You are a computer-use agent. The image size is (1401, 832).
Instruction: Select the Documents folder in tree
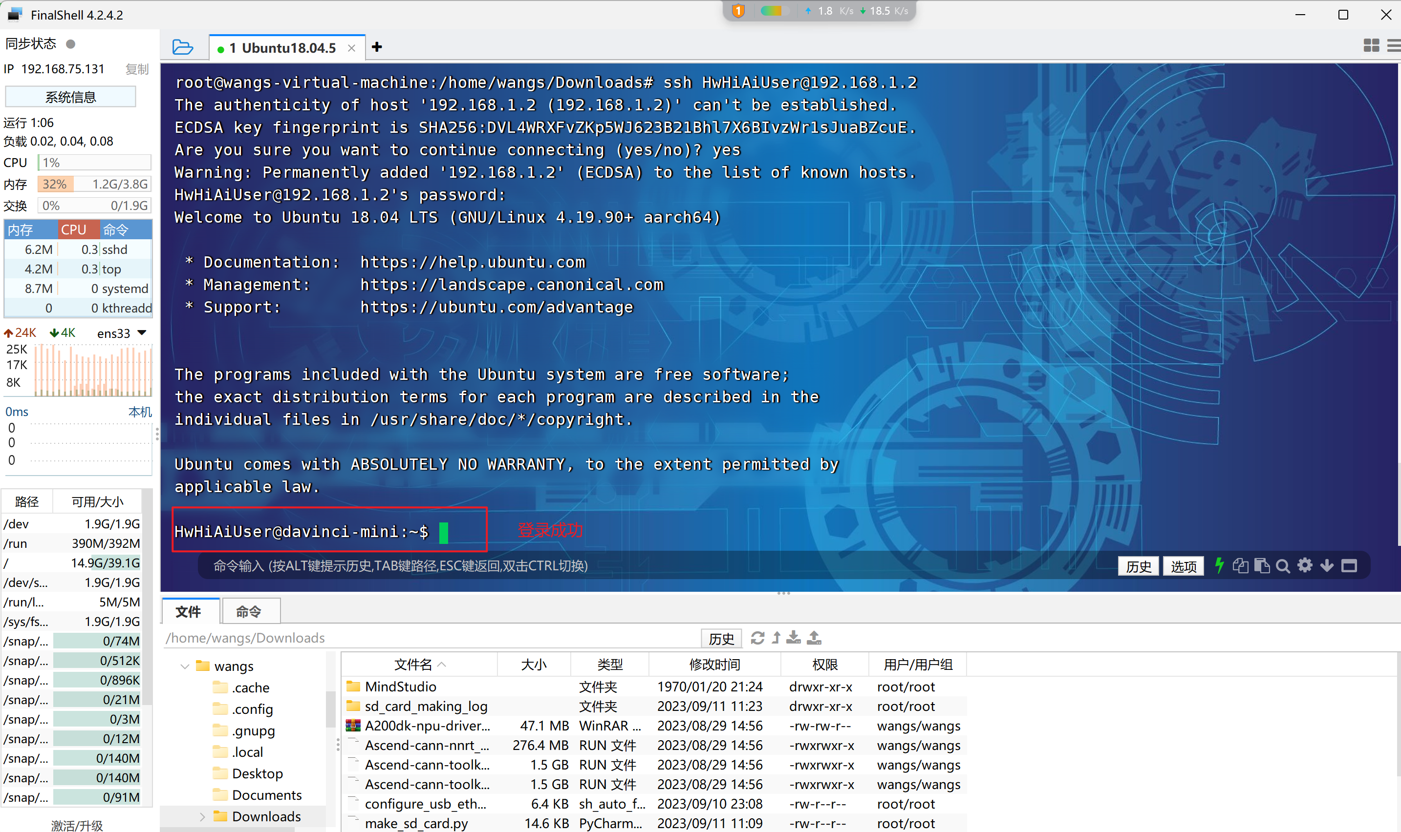[x=258, y=795]
